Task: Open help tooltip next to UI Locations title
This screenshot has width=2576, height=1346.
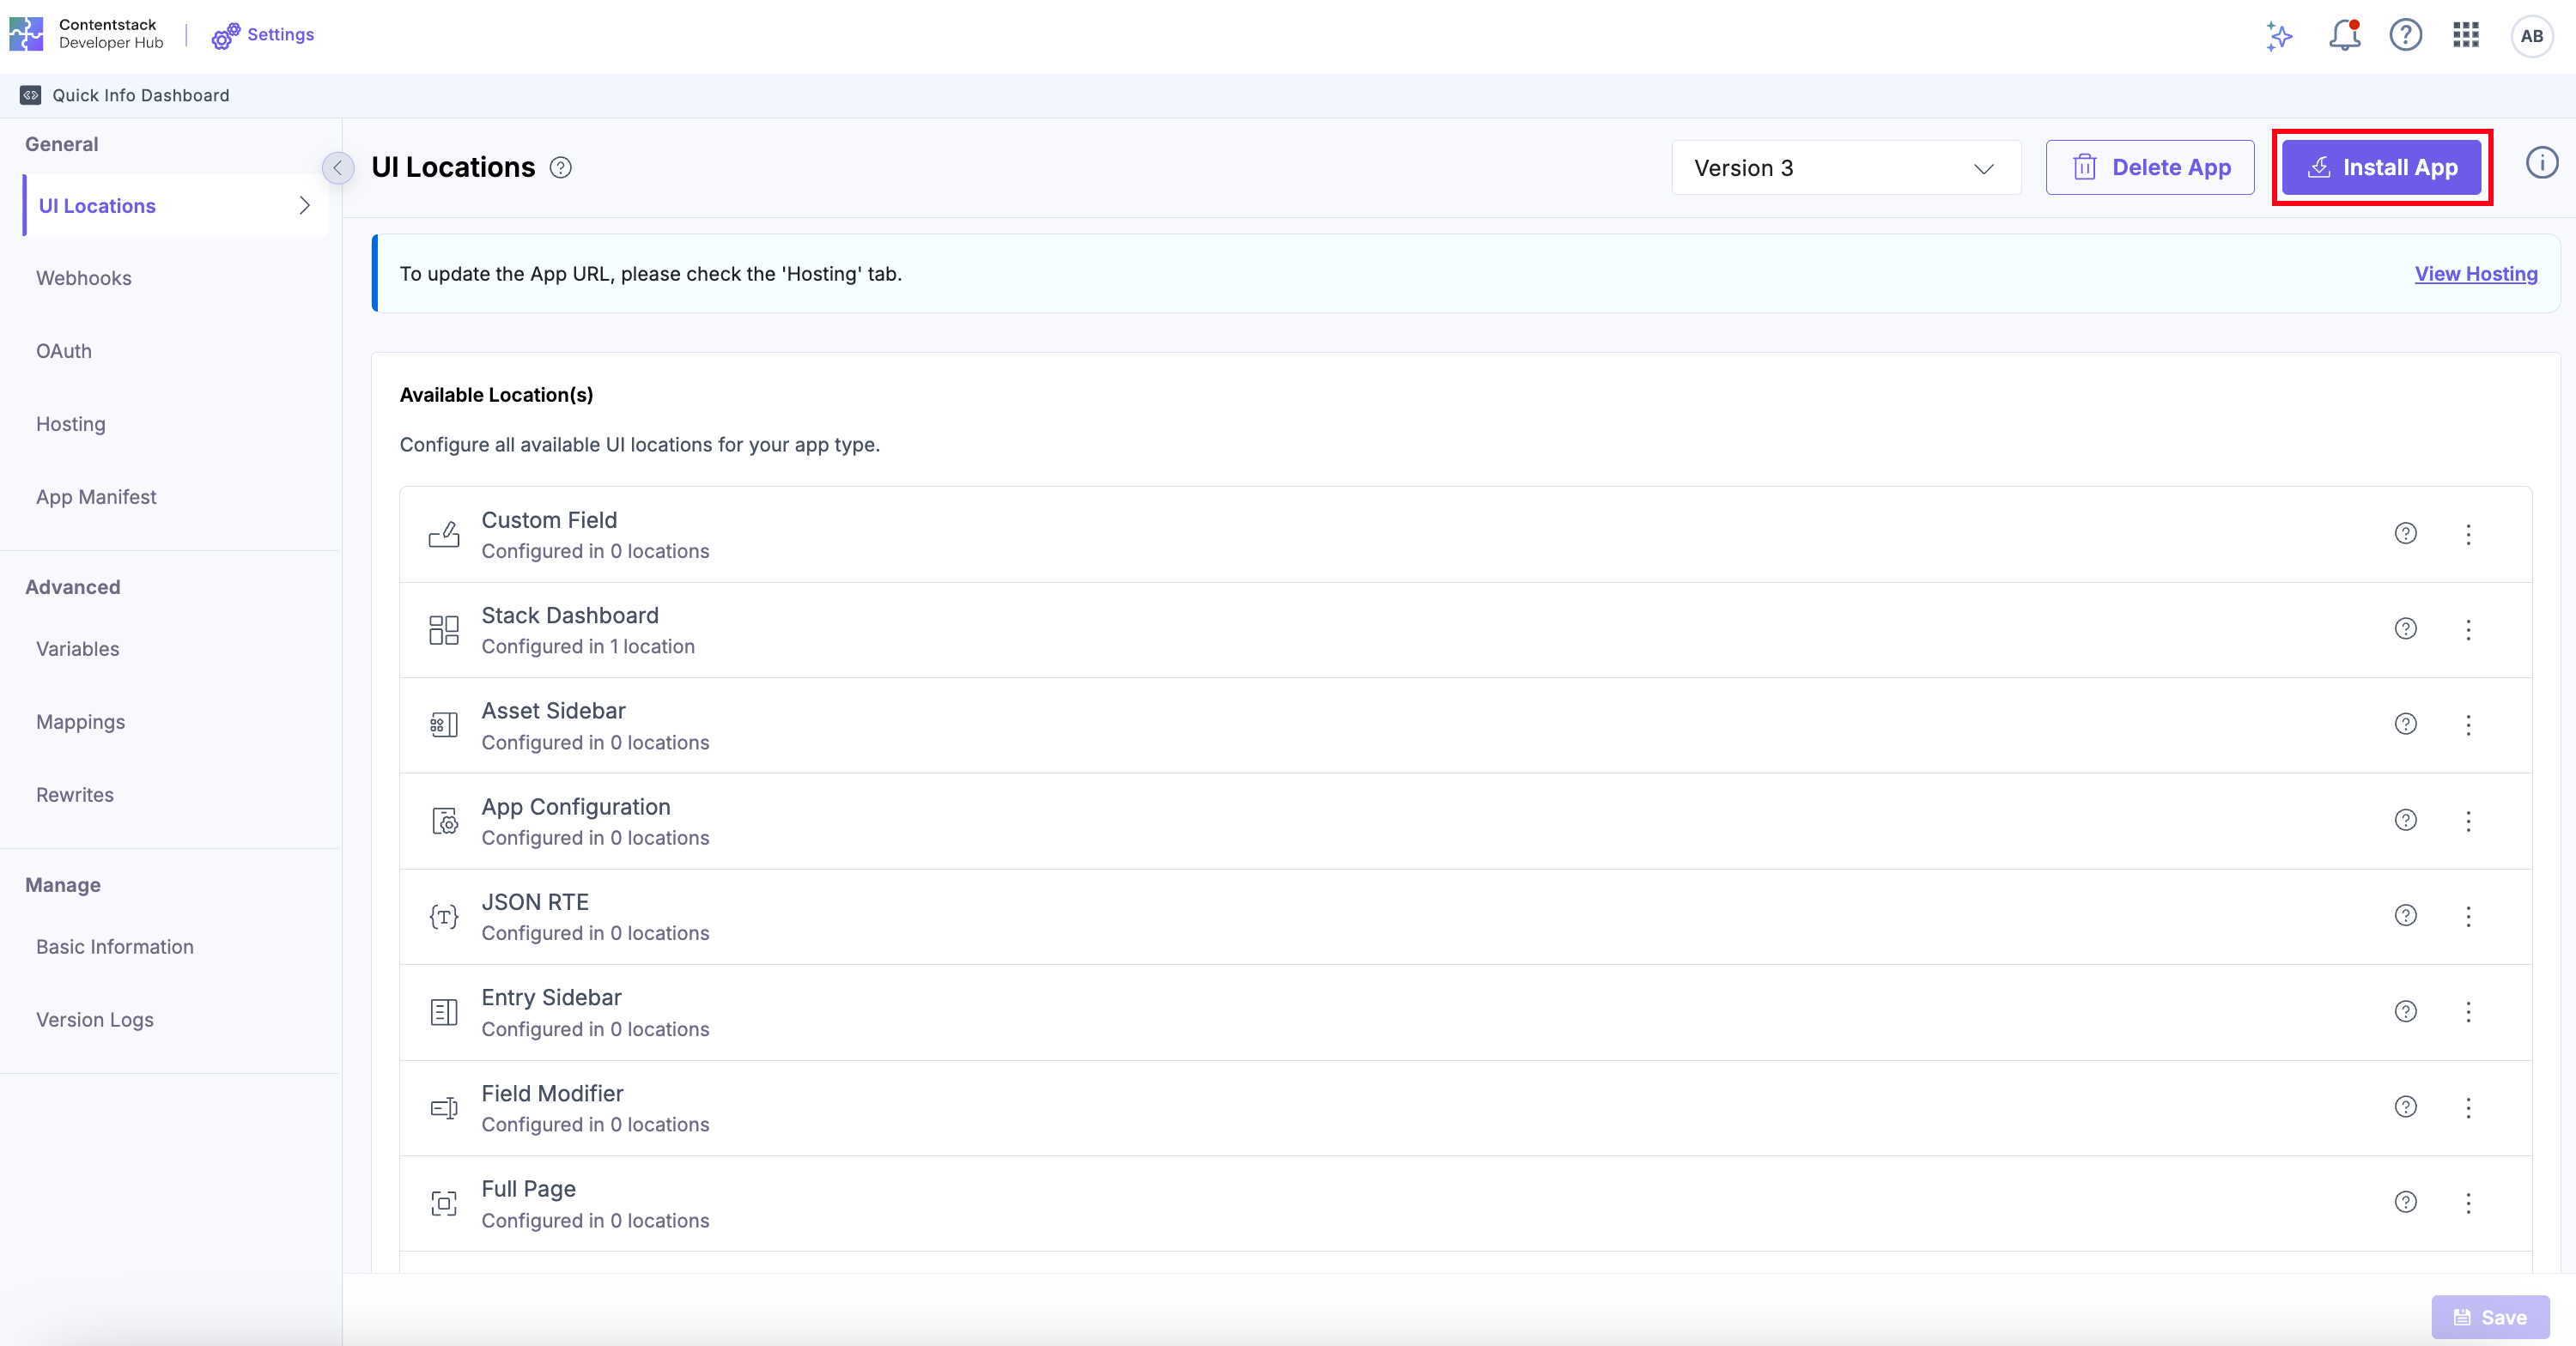Action: click(x=561, y=168)
